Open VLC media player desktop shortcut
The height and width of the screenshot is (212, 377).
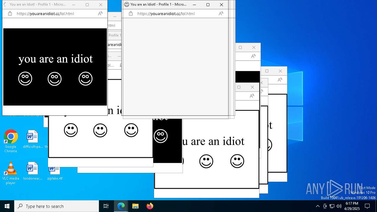11,173
